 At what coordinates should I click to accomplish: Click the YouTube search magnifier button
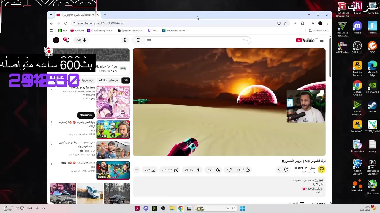(x=139, y=40)
